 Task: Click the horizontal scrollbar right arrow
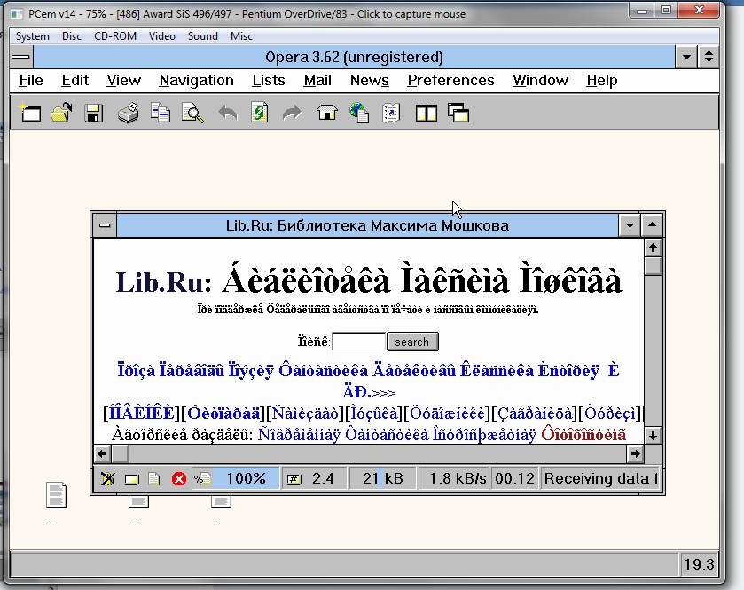[635, 454]
